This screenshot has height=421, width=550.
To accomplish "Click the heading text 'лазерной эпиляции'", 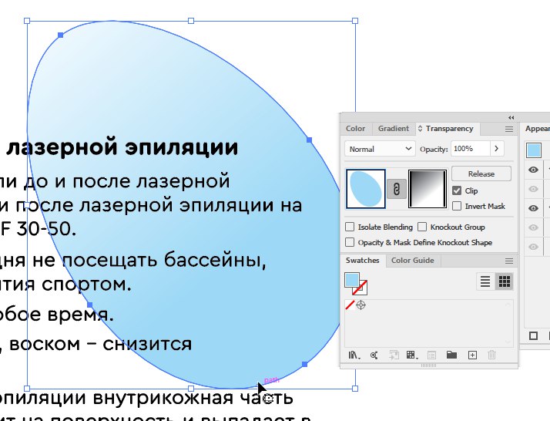I will (x=122, y=148).
